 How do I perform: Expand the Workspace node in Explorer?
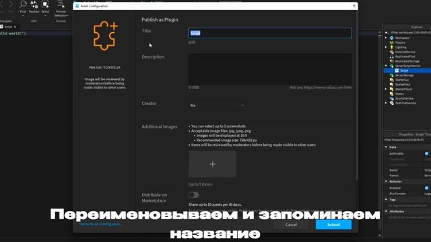386,38
